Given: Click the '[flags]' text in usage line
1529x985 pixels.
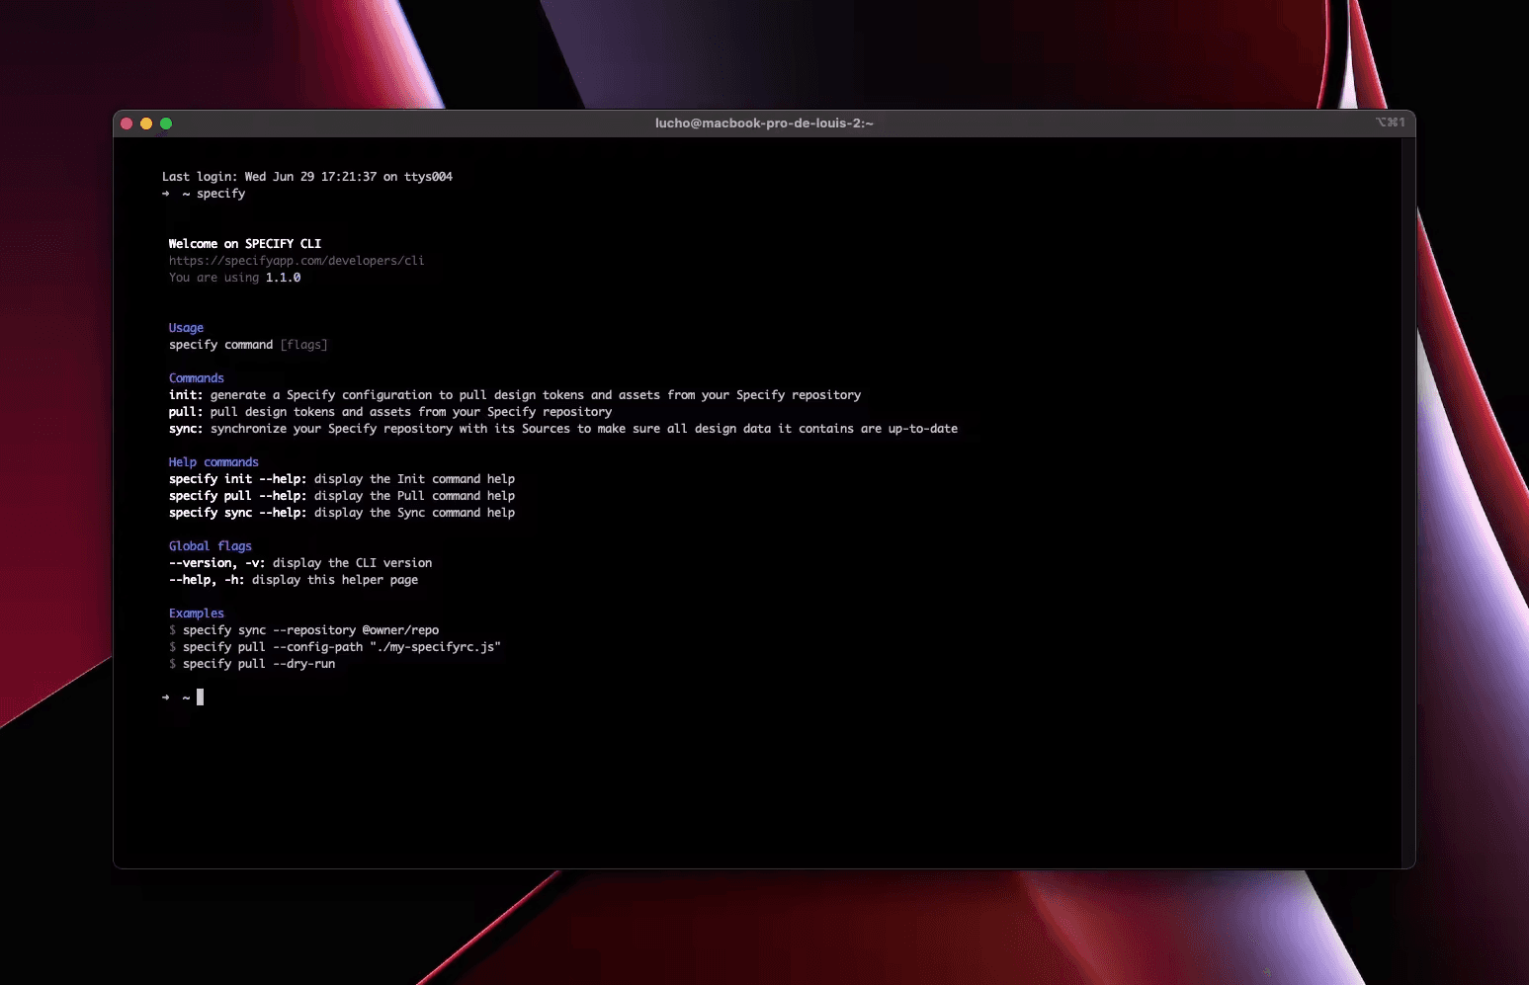Looking at the screenshot, I should [x=303, y=345].
